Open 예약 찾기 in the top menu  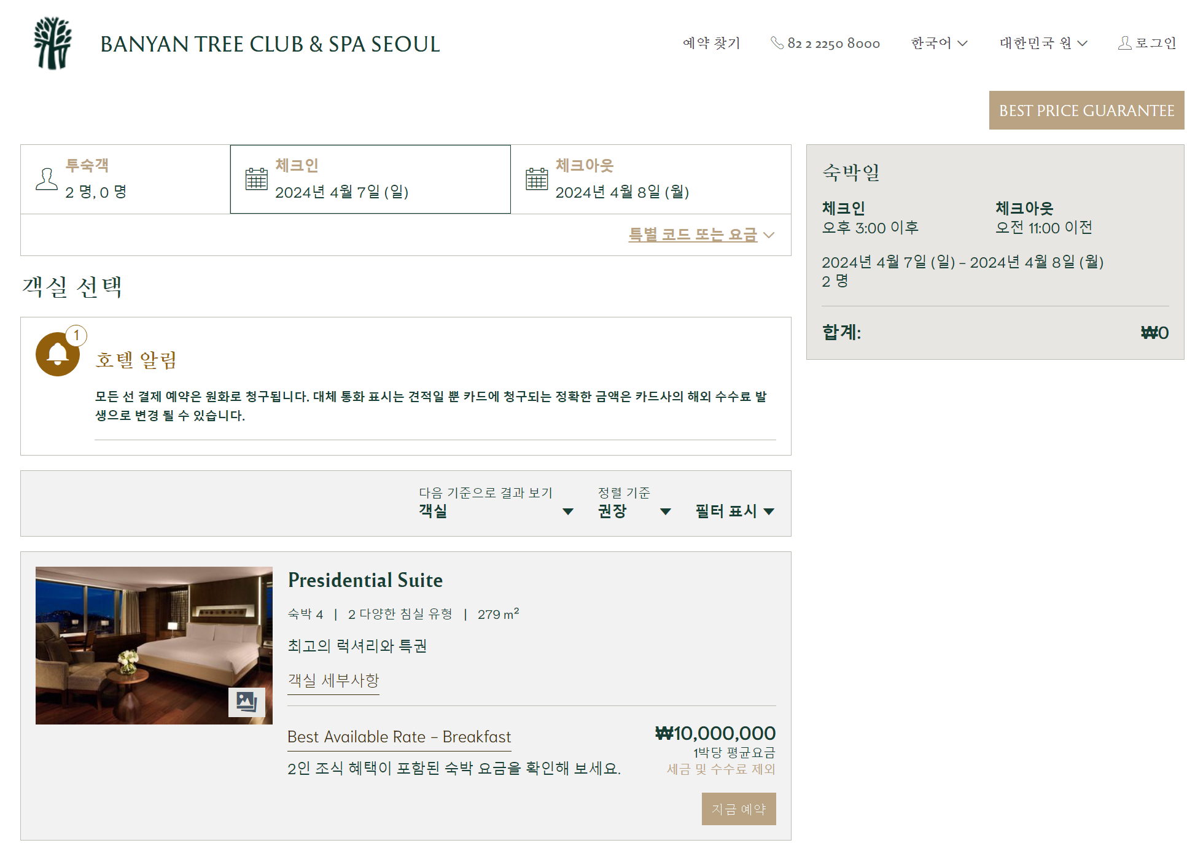click(711, 43)
